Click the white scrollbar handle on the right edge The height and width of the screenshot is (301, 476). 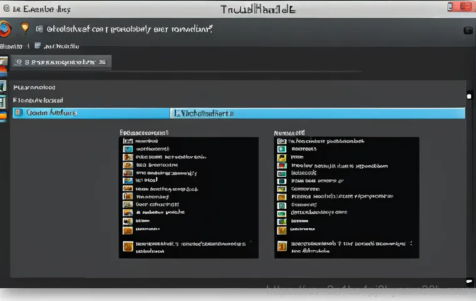pyautogui.click(x=468, y=97)
